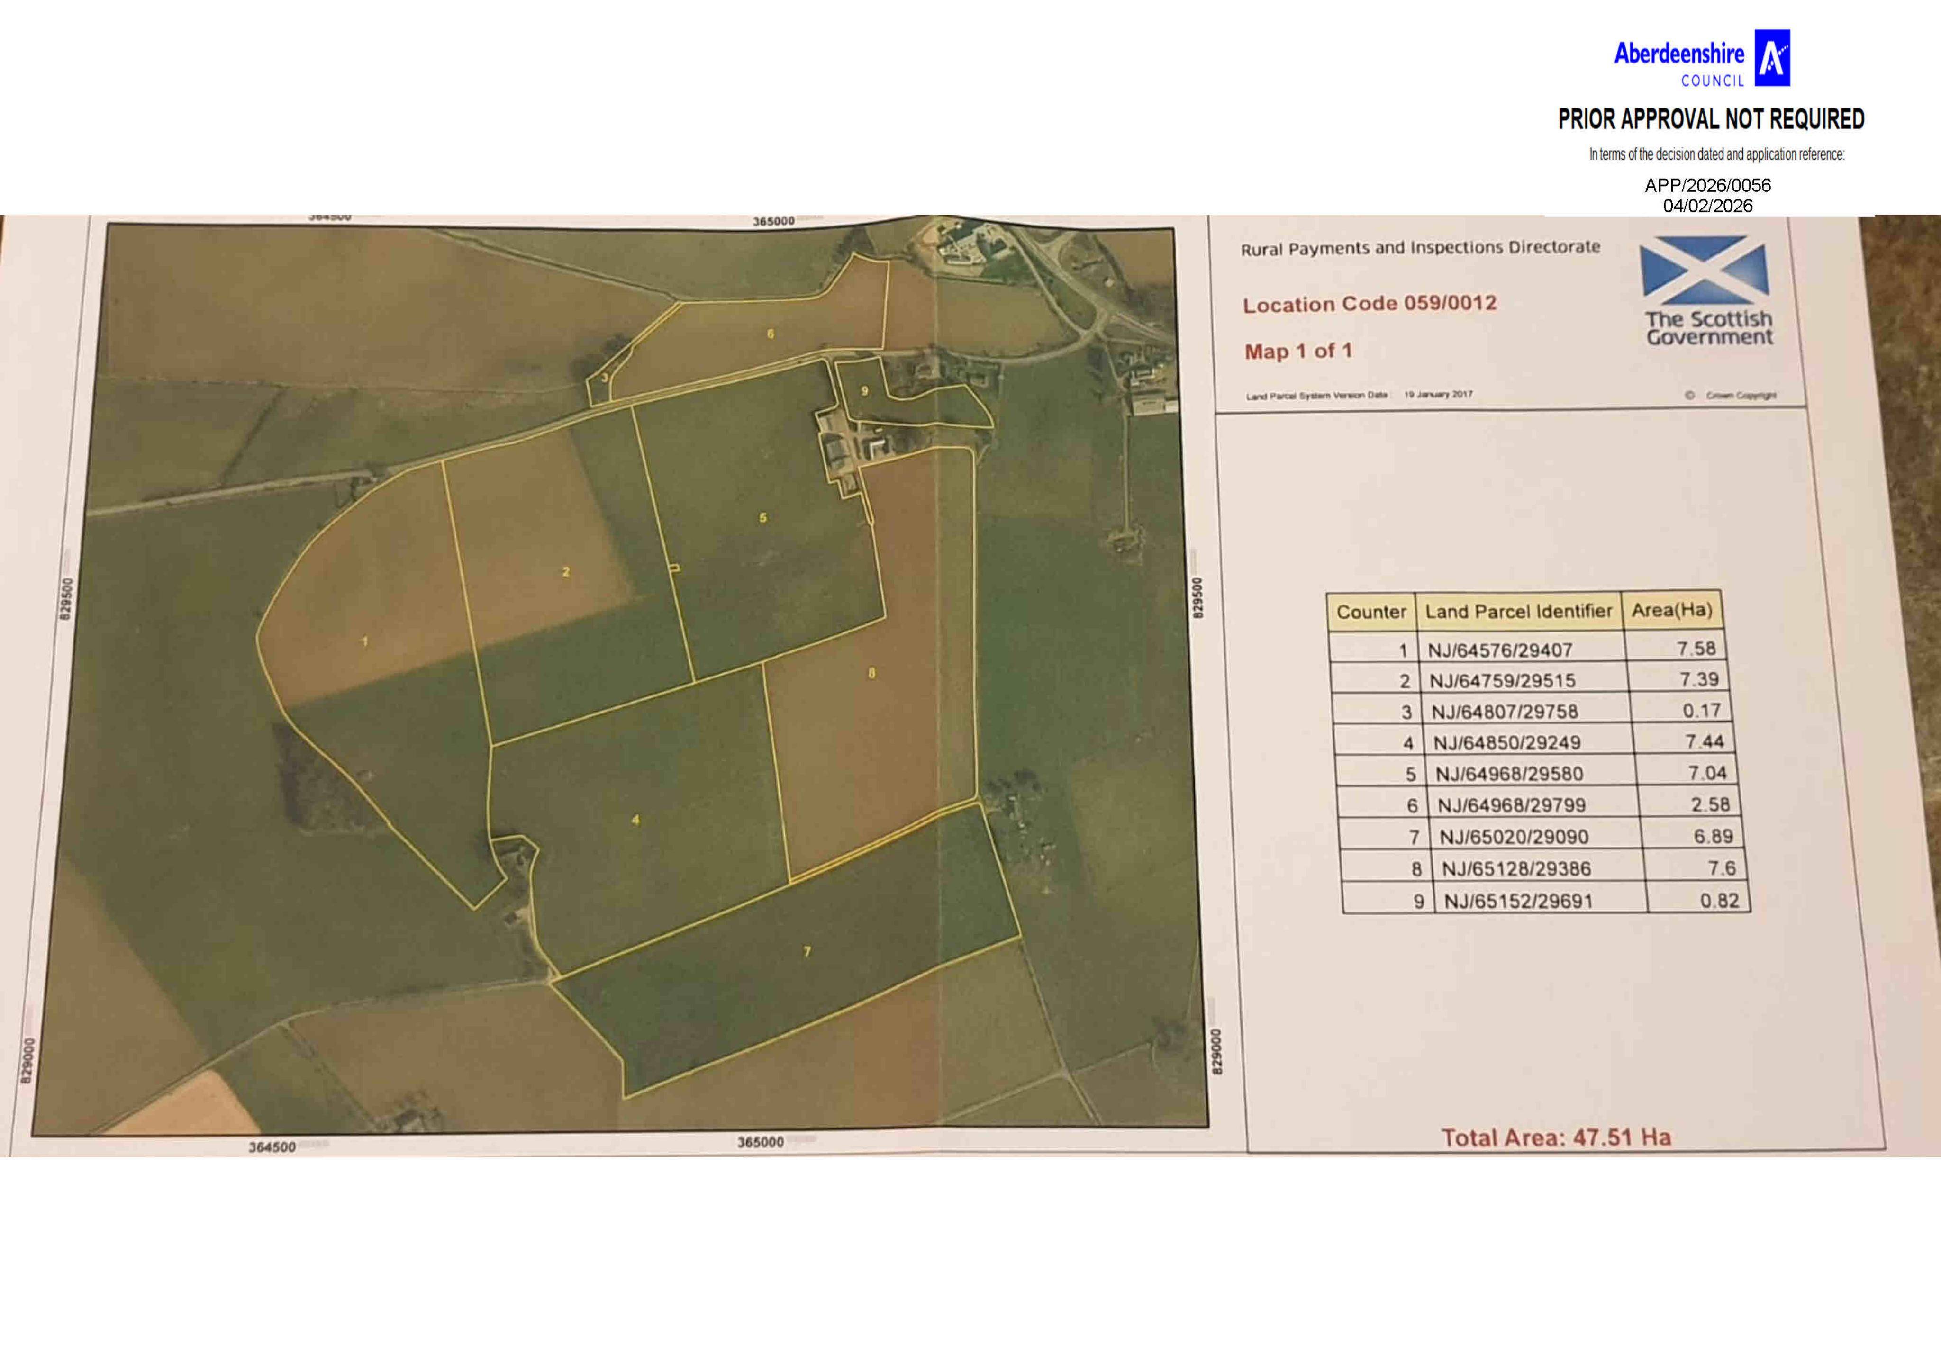The image size is (1941, 1372).
Task: Click the 'Counter' table header
Action: [x=1371, y=611]
